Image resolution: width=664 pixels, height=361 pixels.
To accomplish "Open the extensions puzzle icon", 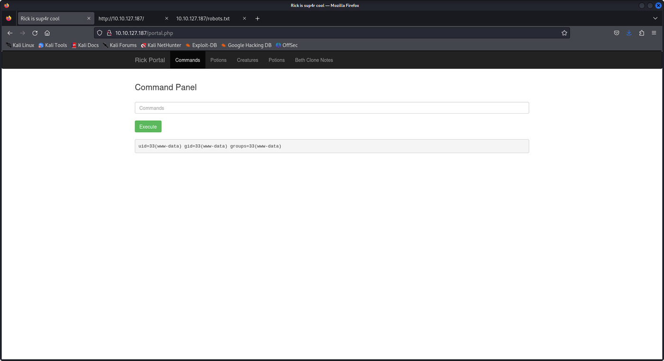I will [x=642, y=33].
